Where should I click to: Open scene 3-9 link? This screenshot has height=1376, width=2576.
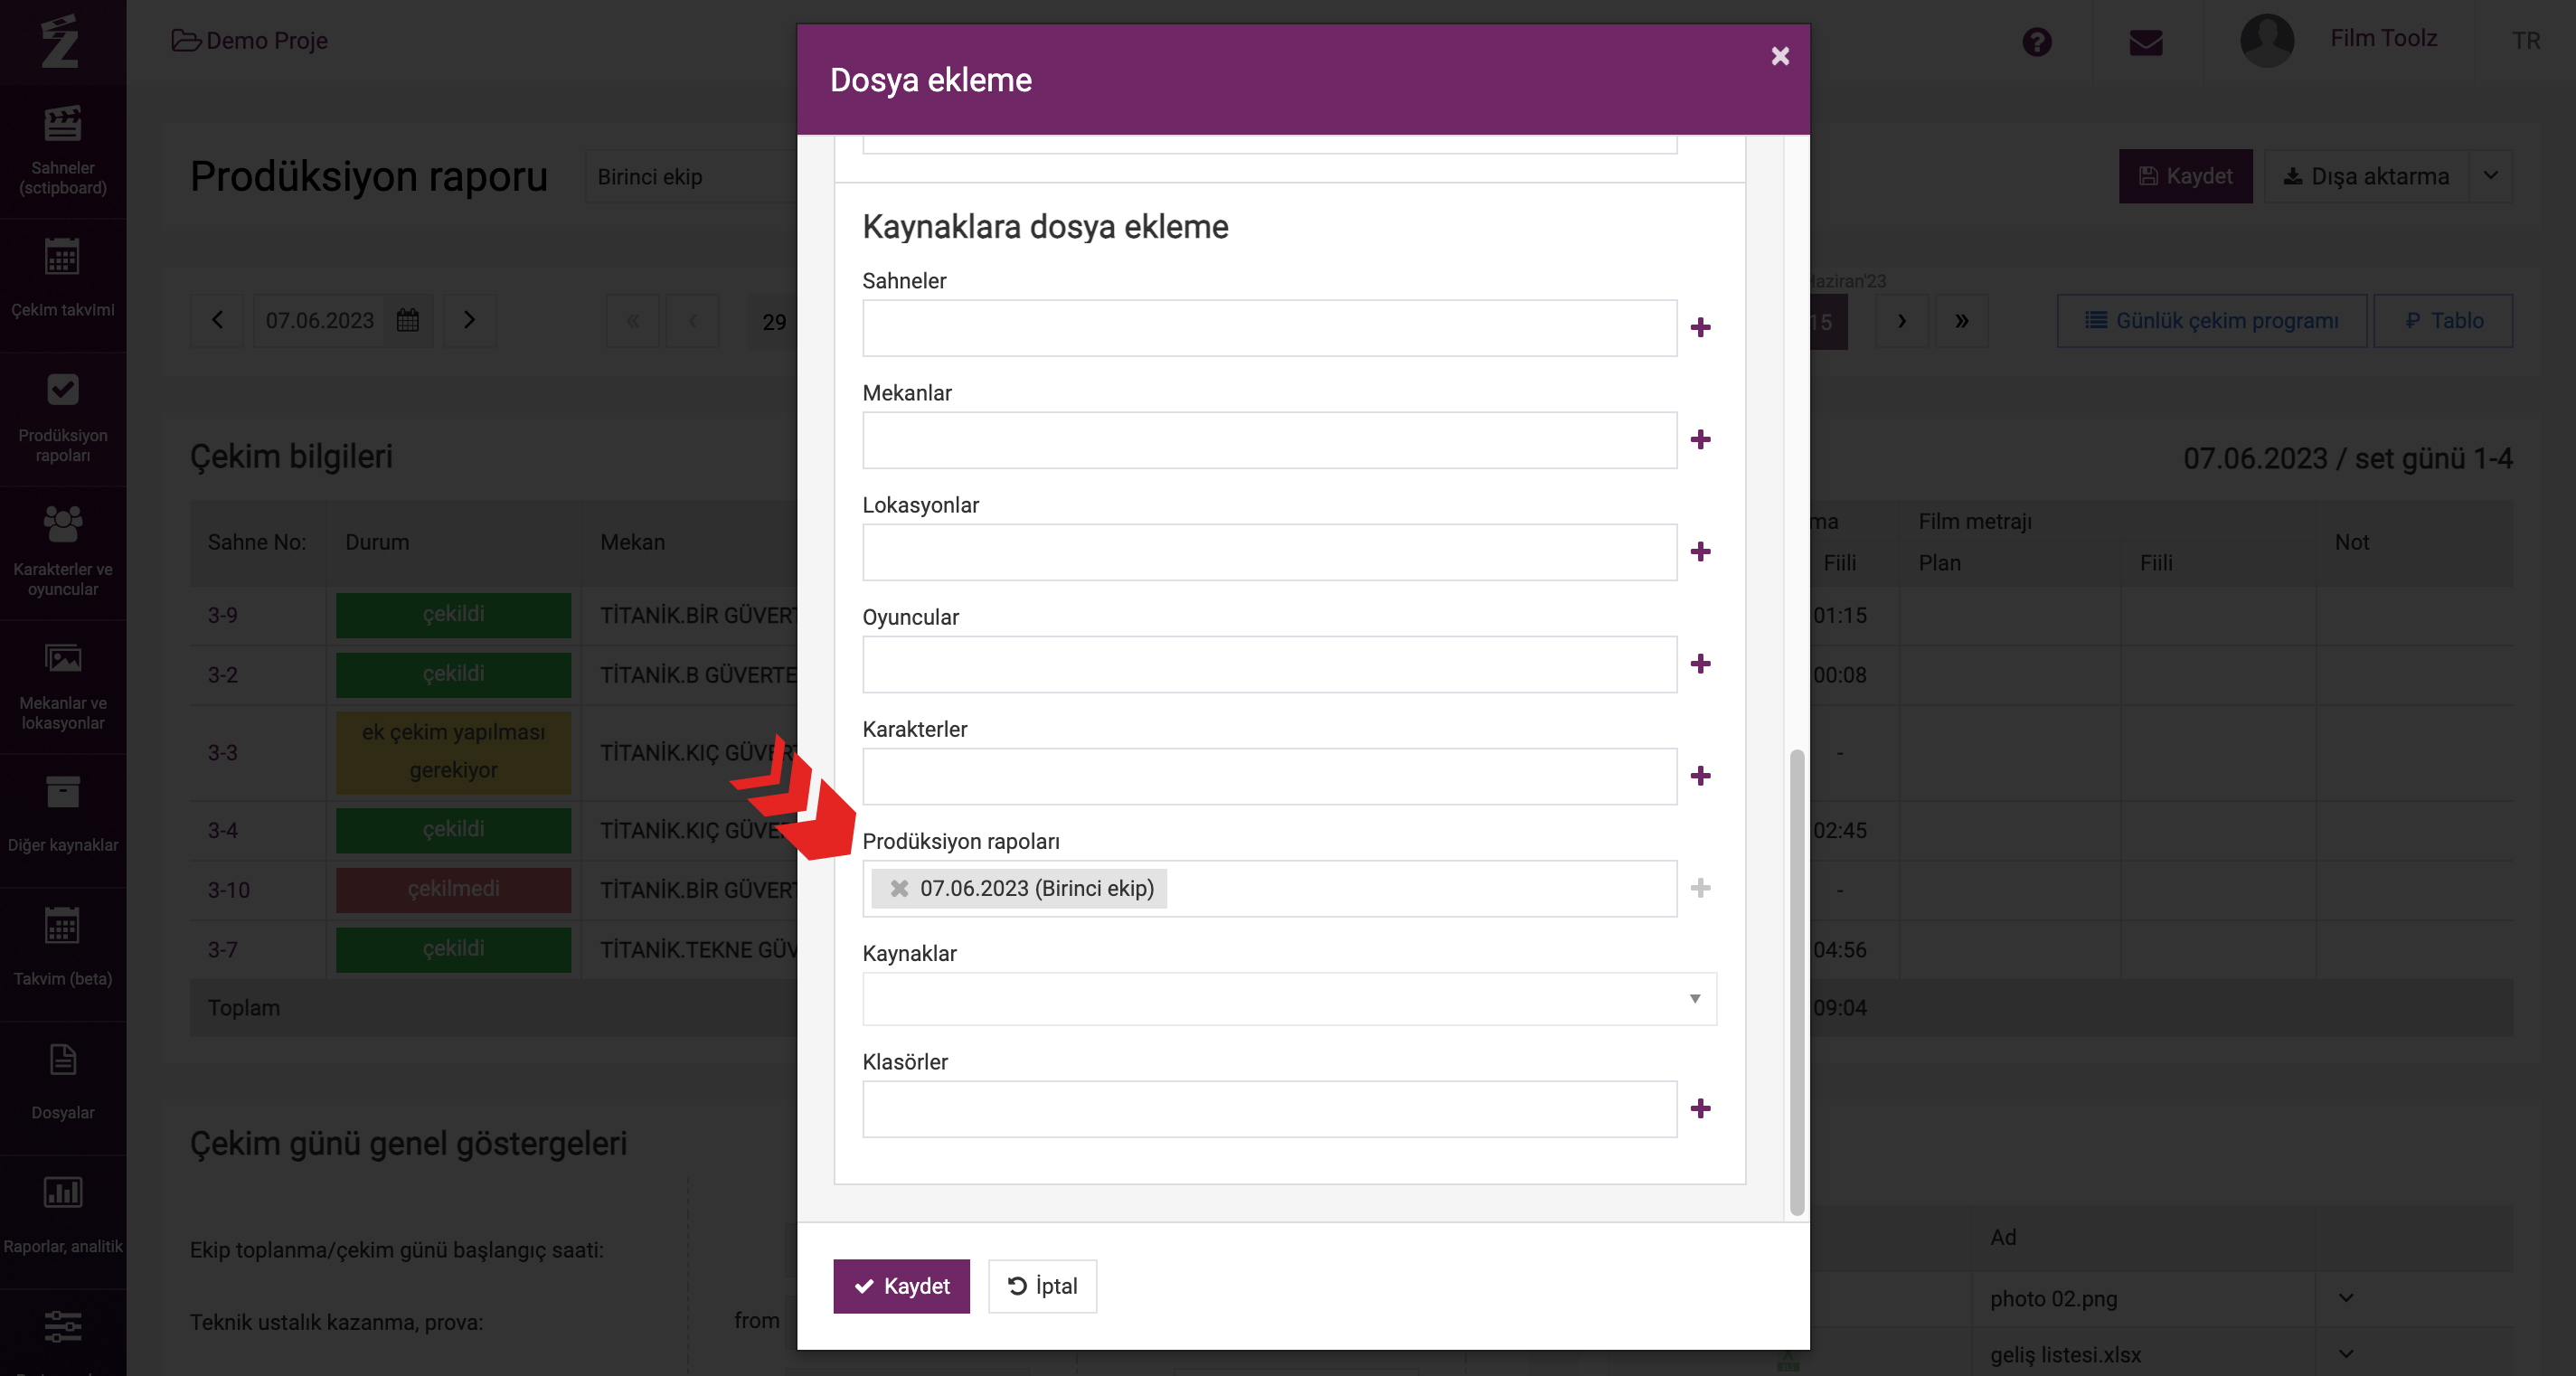pos(223,615)
